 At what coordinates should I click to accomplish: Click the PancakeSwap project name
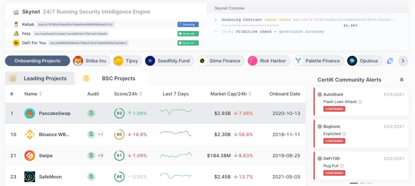point(55,113)
